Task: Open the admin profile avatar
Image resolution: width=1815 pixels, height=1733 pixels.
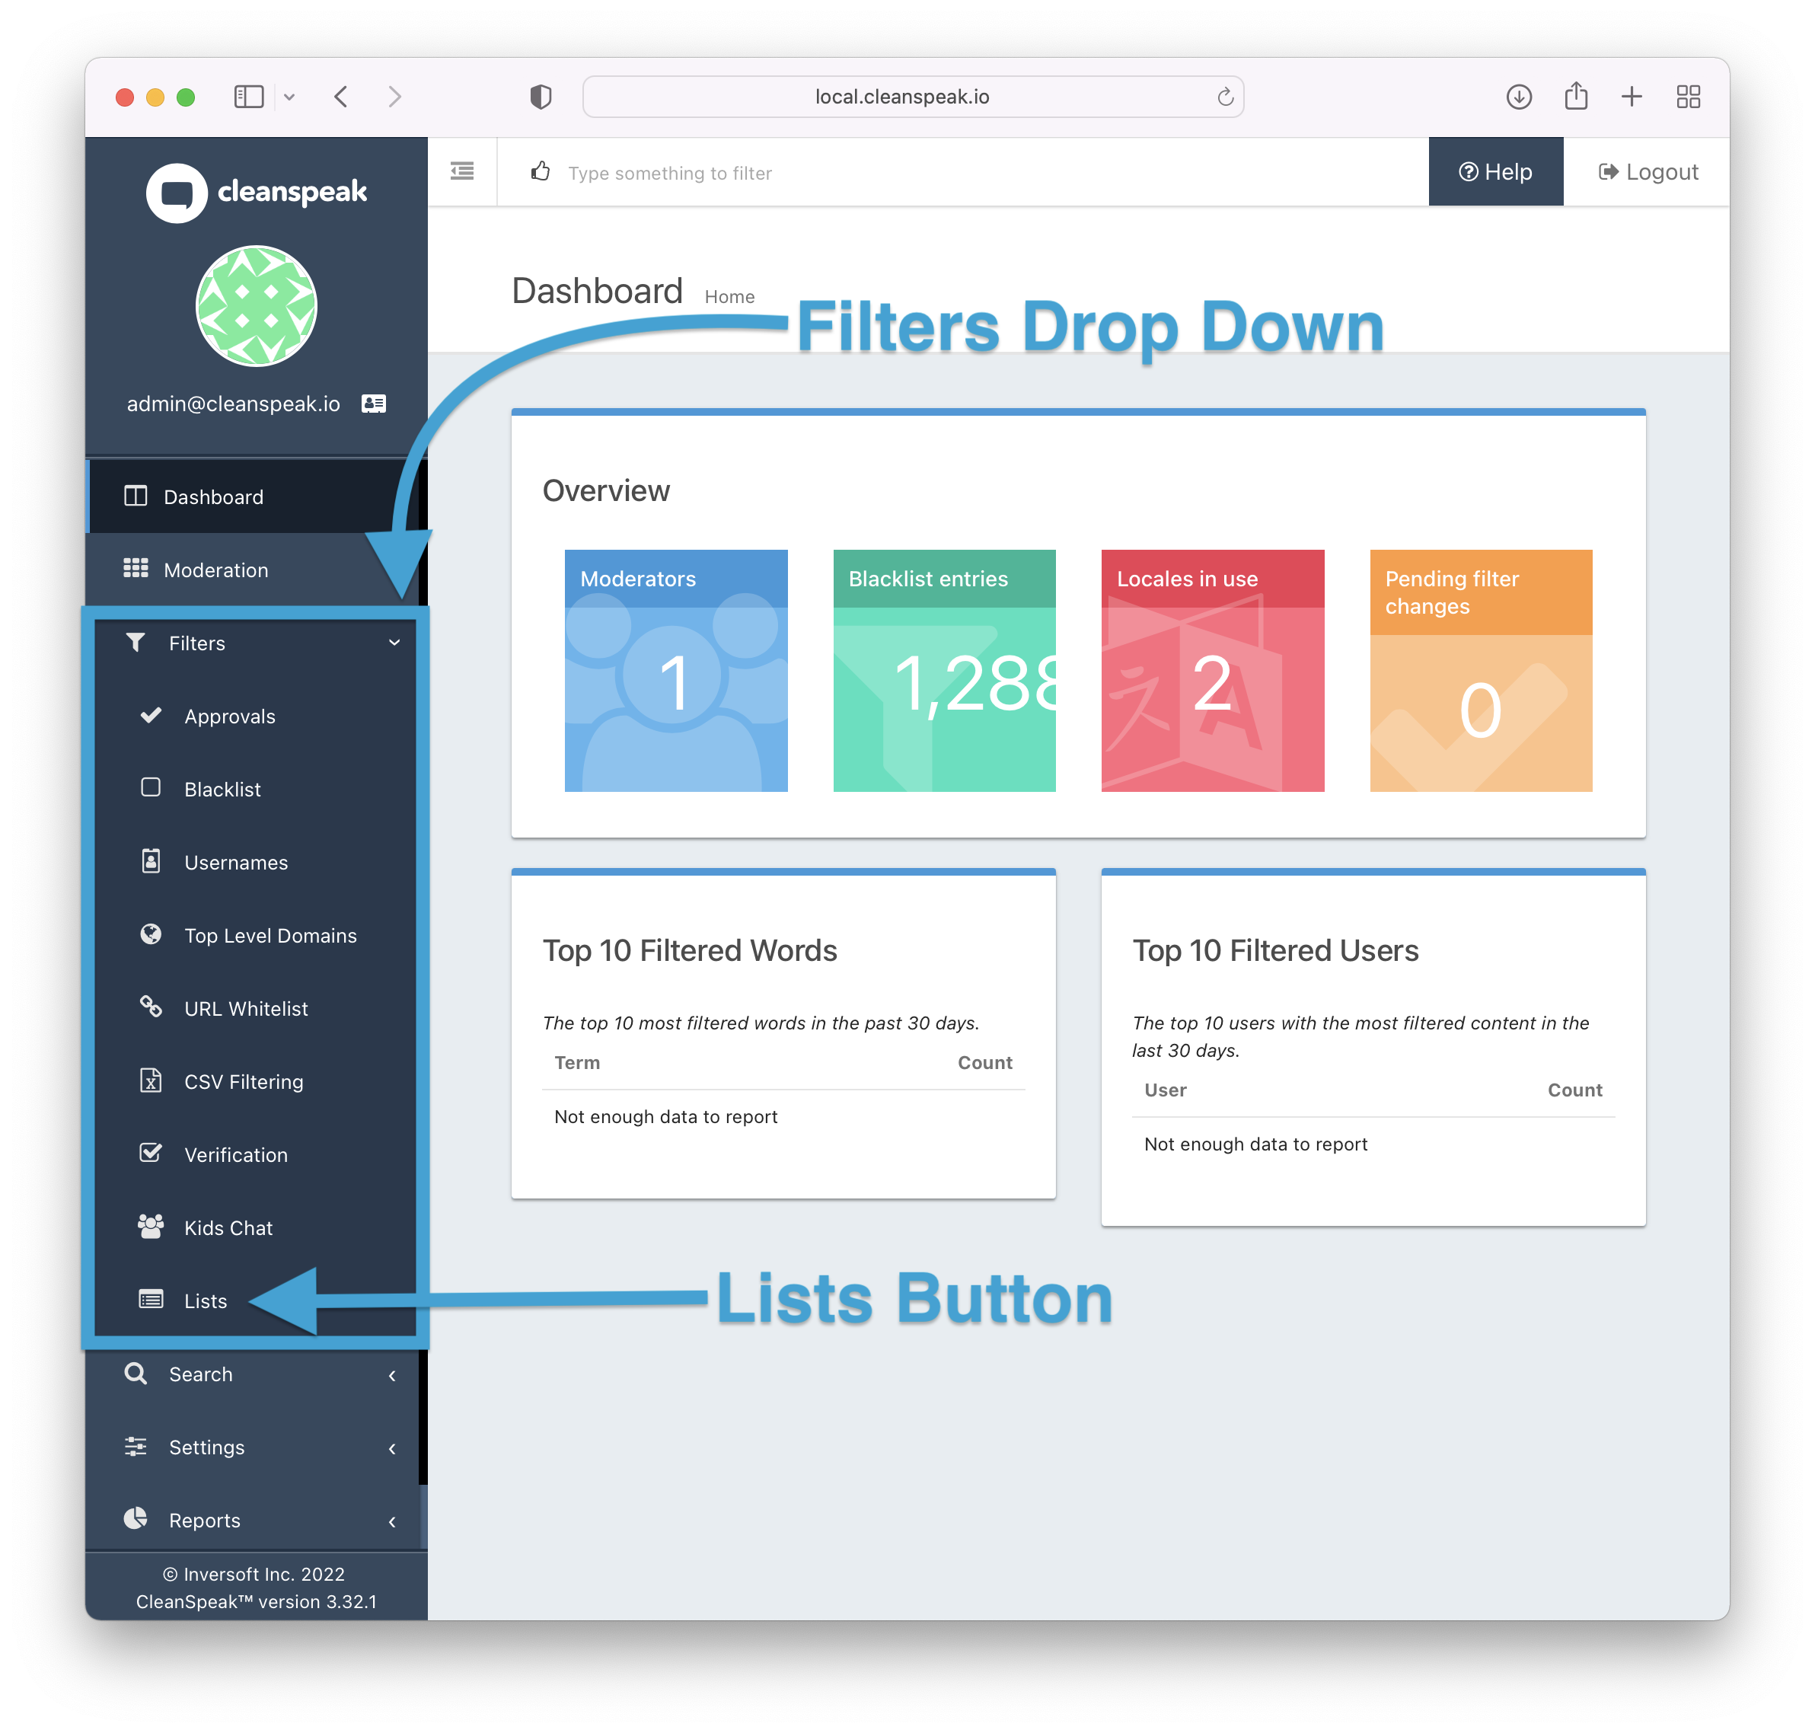Action: [257, 306]
